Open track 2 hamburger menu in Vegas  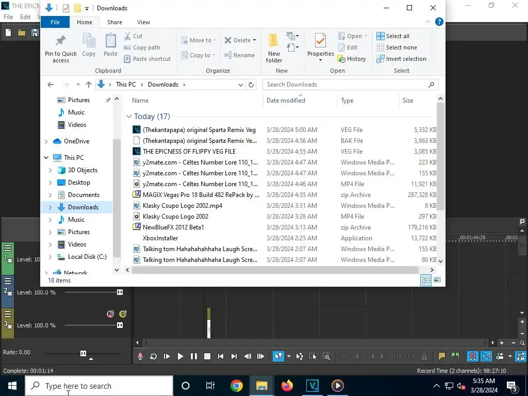tap(8, 281)
